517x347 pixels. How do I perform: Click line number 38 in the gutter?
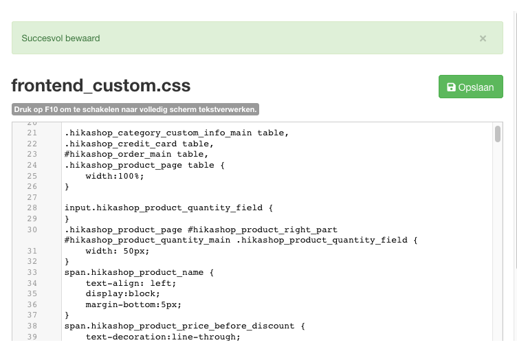click(32, 326)
